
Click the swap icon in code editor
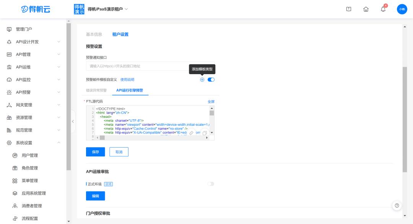click(192, 133)
